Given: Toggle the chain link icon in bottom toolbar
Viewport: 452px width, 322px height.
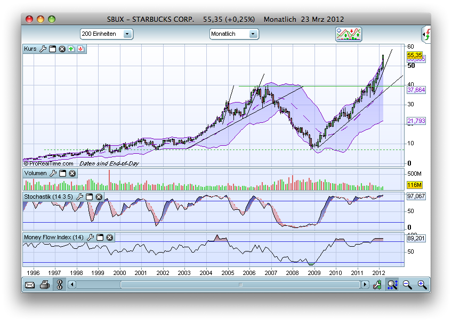Looking at the screenshot, I should coord(60,285).
